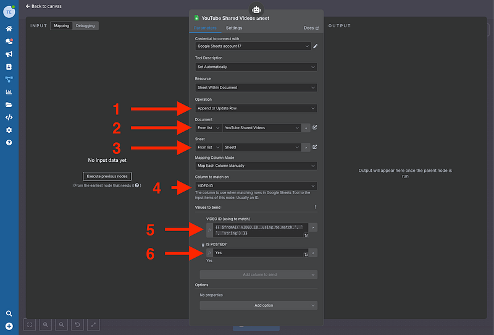
Task: Switch to the Settings tab
Action: pos(234,28)
